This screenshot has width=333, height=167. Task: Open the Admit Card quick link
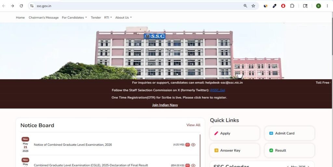coord(289,133)
